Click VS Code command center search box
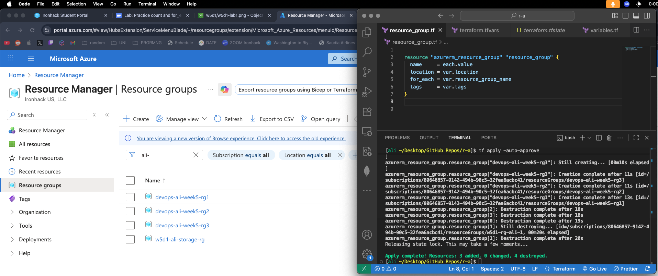This screenshot has width=658, height=276. tap(517, 16)
